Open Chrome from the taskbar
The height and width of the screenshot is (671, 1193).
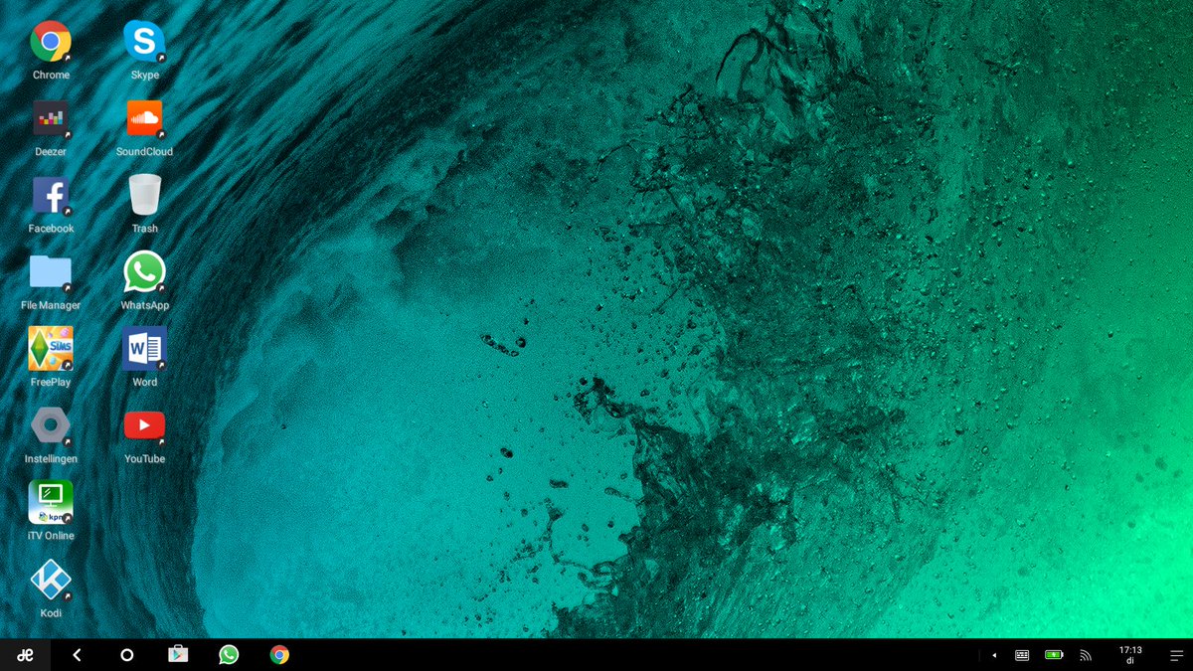(x=279, y=654)
